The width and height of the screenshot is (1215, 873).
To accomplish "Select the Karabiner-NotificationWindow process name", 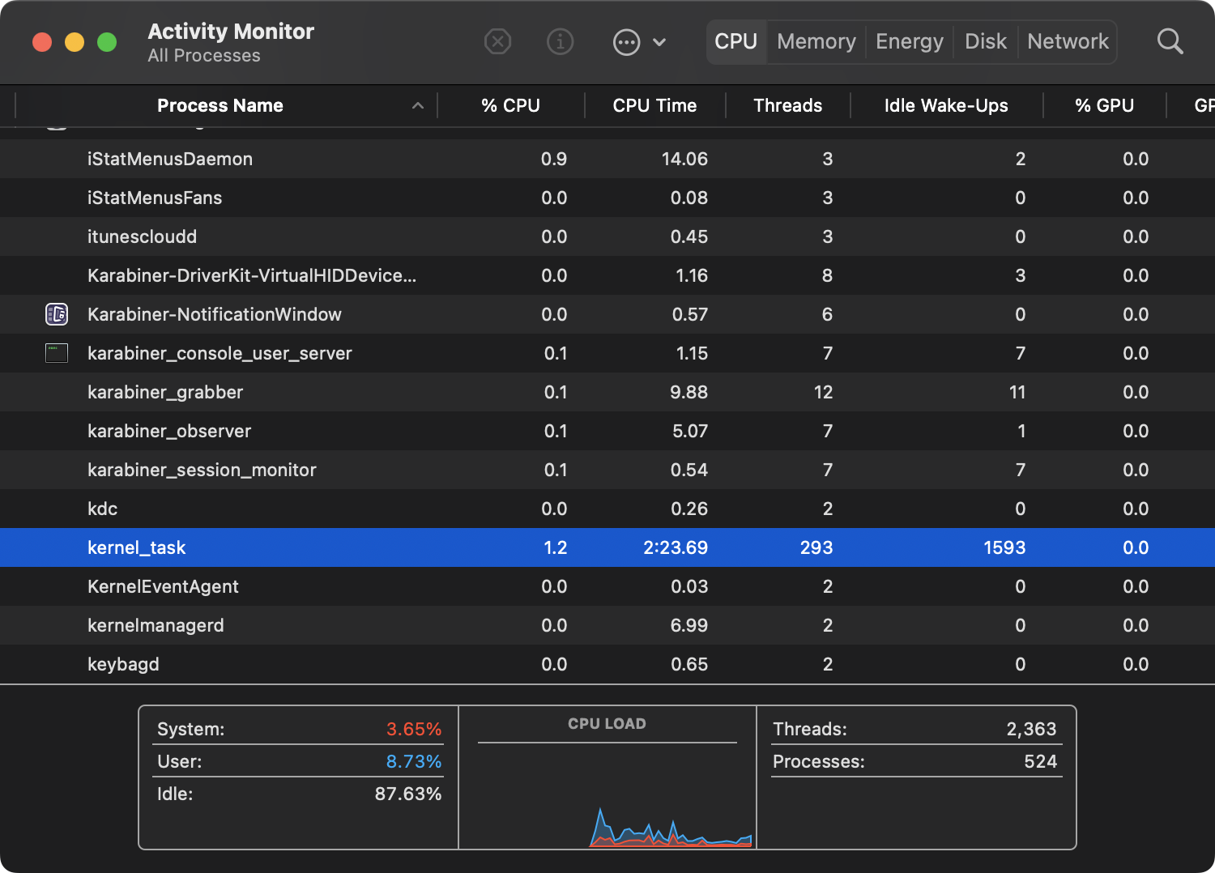I will click(x=215, y=314).
